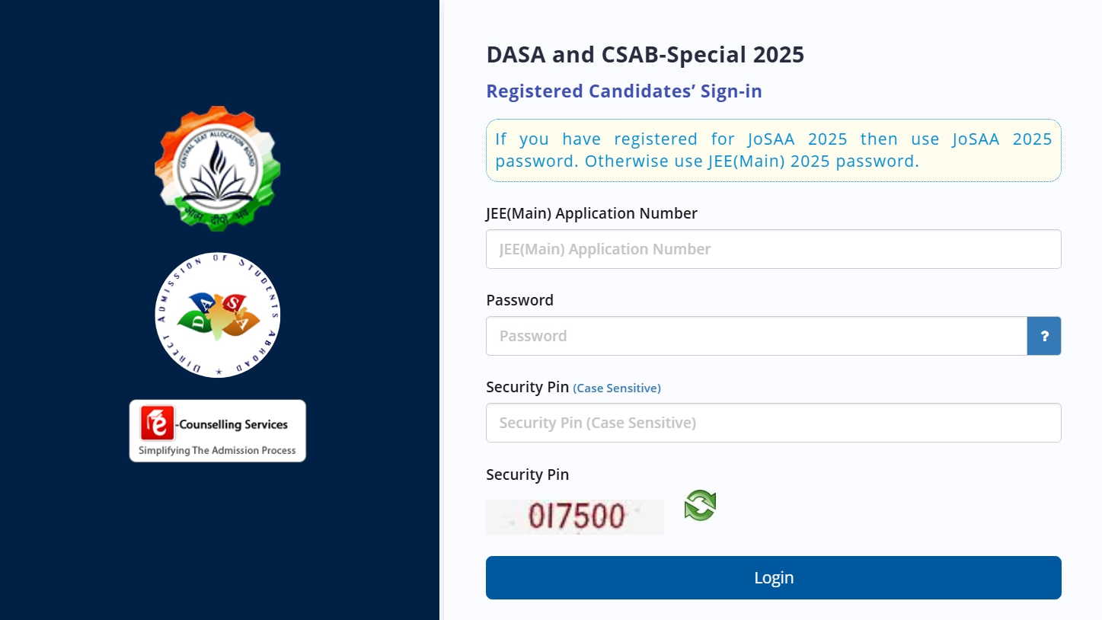The width and height of the screenshot is (1102, 620).
Task: Click the password help question mark
Action: (1044, 336)
